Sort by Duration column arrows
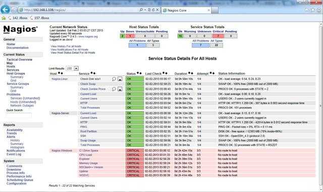The image size is (323, 192). pos(191,73)
